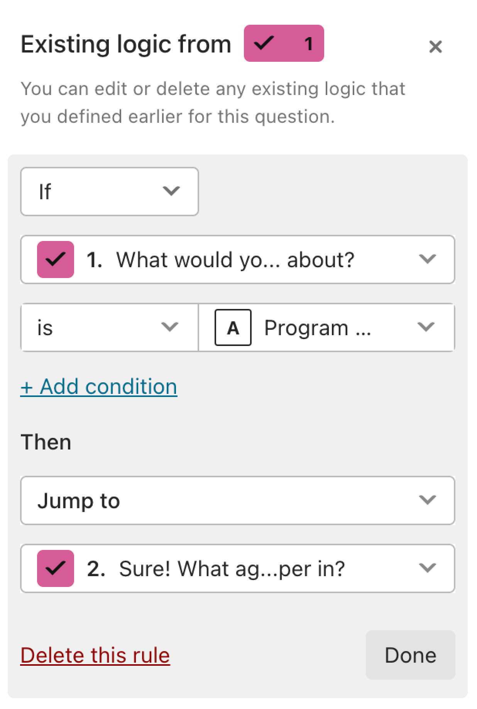Open the If condition type dropdown
Image resolution: width=477 pixels, height=709 pixels.
pyautogui.click(x=110, y=192)
